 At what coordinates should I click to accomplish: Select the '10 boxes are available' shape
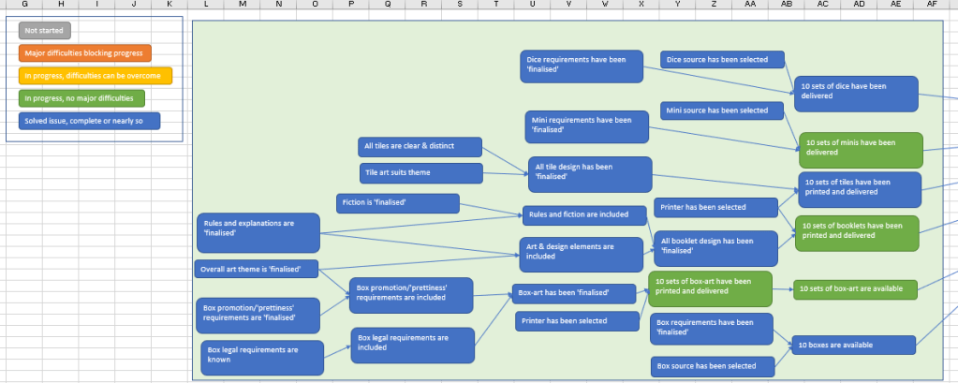tap(853, 345)
